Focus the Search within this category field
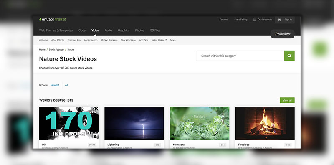 240,56
